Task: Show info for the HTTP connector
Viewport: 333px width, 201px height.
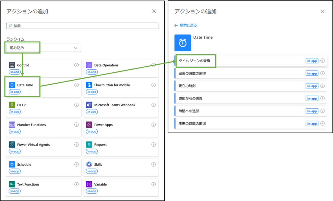Action: click(x=77, y=105)
